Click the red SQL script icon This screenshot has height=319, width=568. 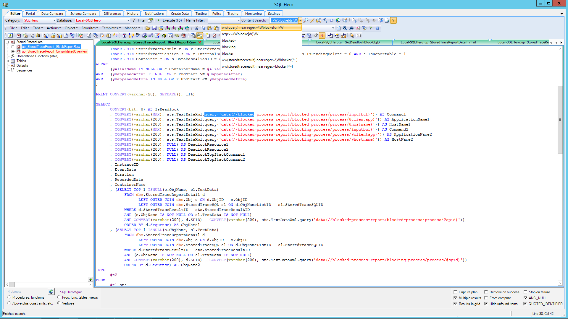[x=19, y=35]
